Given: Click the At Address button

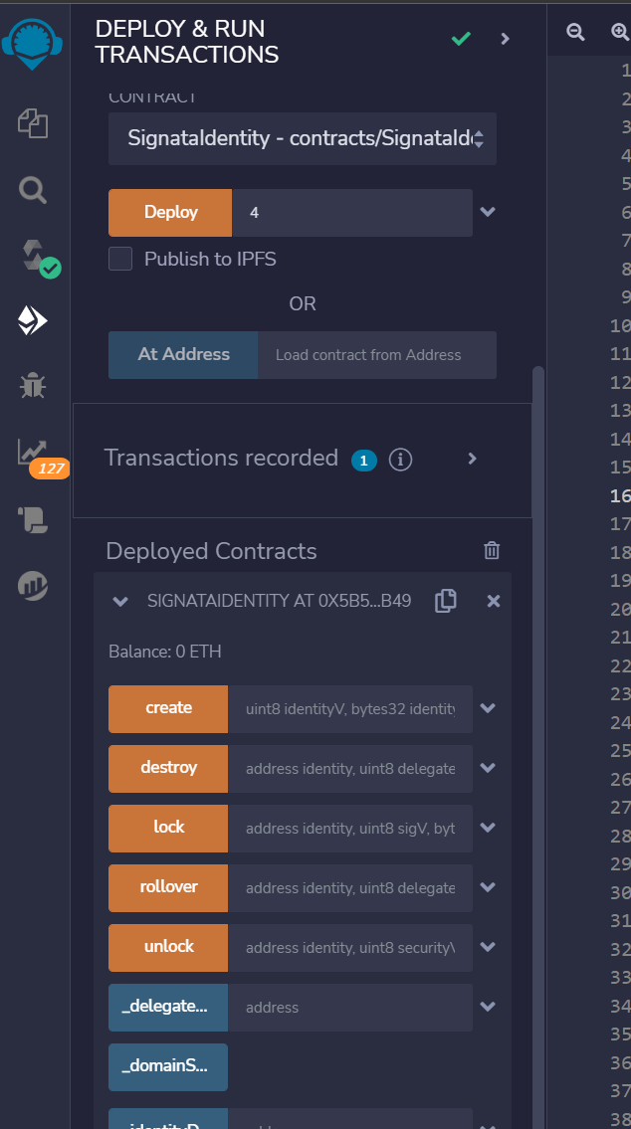Looking at the screenshot, I should (183, 355).
